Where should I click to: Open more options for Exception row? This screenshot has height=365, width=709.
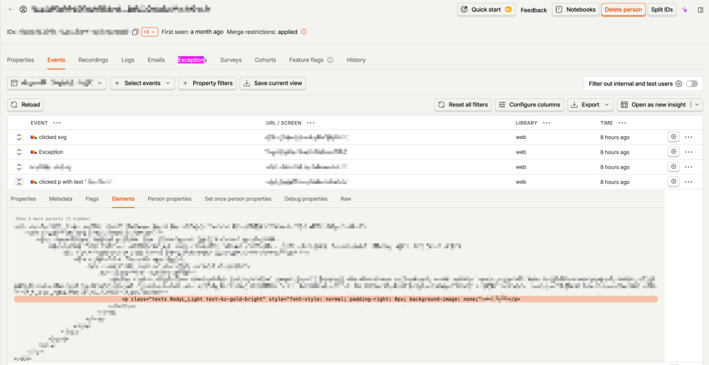[689, 152]
